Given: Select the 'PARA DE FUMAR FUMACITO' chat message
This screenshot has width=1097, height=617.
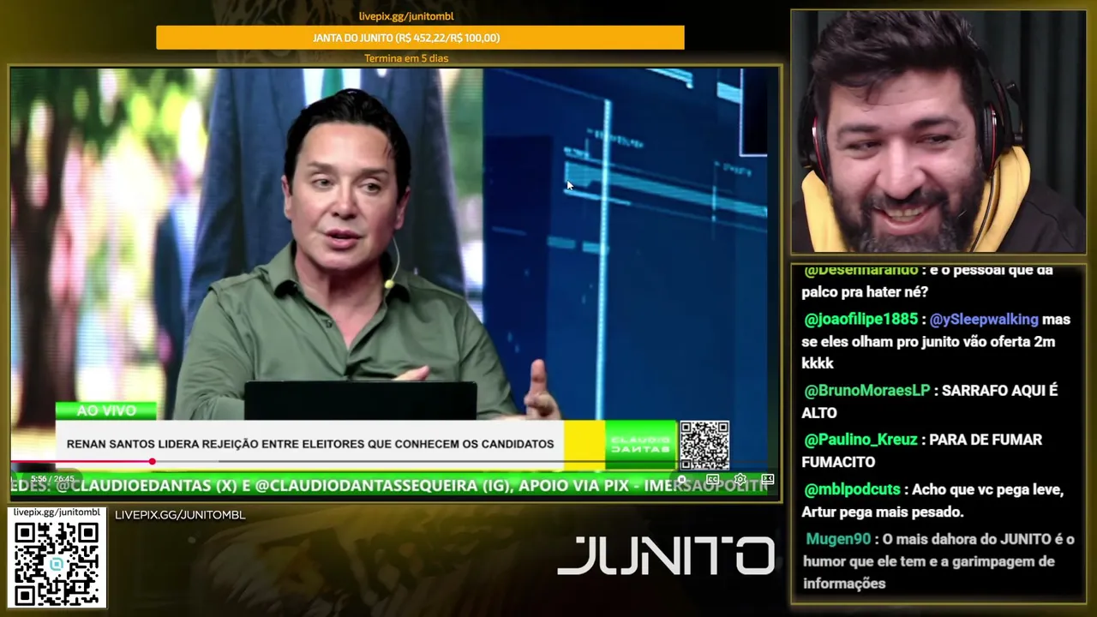Looking at the screenshot, I should (922, 451).
